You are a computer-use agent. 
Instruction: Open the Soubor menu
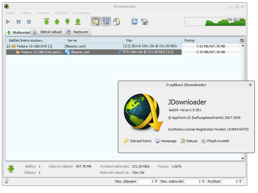[x=10, y=13]
